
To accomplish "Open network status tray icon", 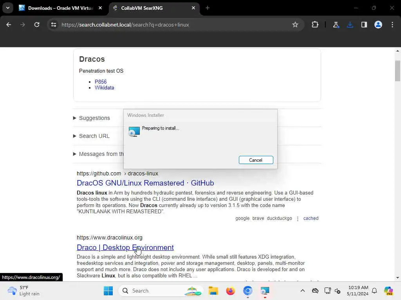I will click(x=327, y=291).
